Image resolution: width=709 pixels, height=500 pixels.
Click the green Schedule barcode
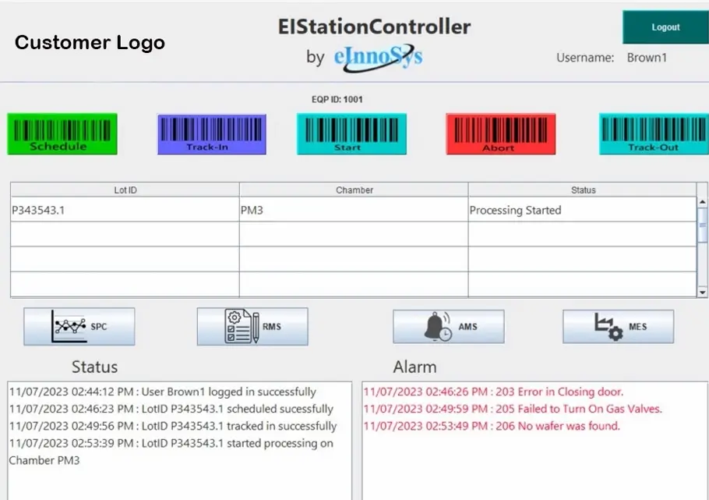(x=62, y=133)
